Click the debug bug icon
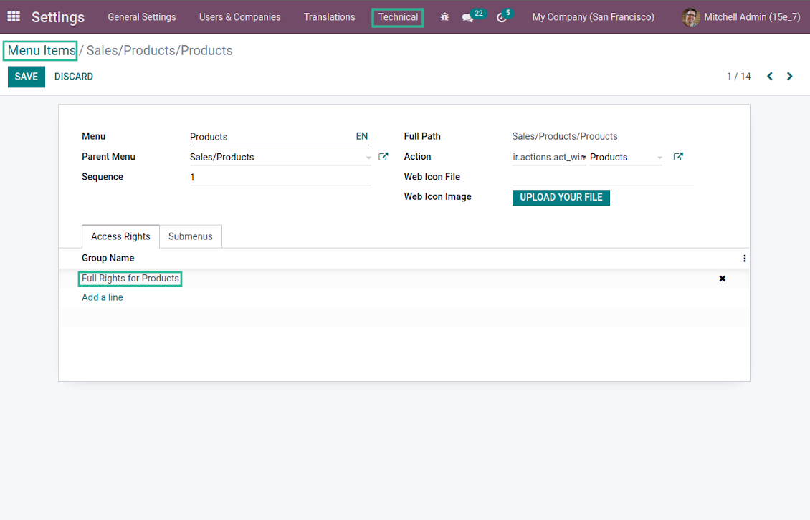810x520 pixels. 444,17
